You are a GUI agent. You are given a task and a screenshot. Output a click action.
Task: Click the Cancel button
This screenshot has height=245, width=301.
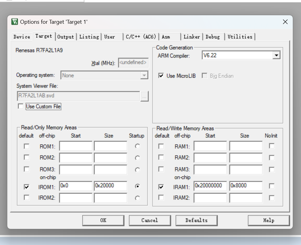tap(150, 220)
